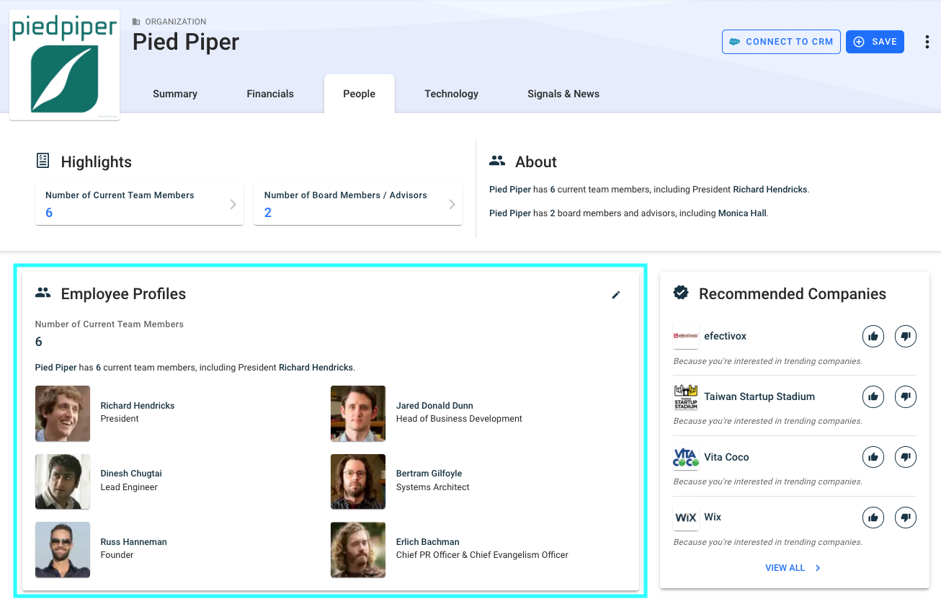Screen dimensions: 941x599
Task: Open Jared Donald Dunn profile name
Action: (434, 406)
